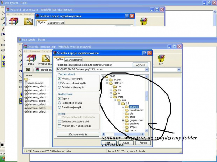Select the Rectangle tool in outer Paint window
Image resolution: width=217 pixels, height=162 pixels.
coord(3,45)
